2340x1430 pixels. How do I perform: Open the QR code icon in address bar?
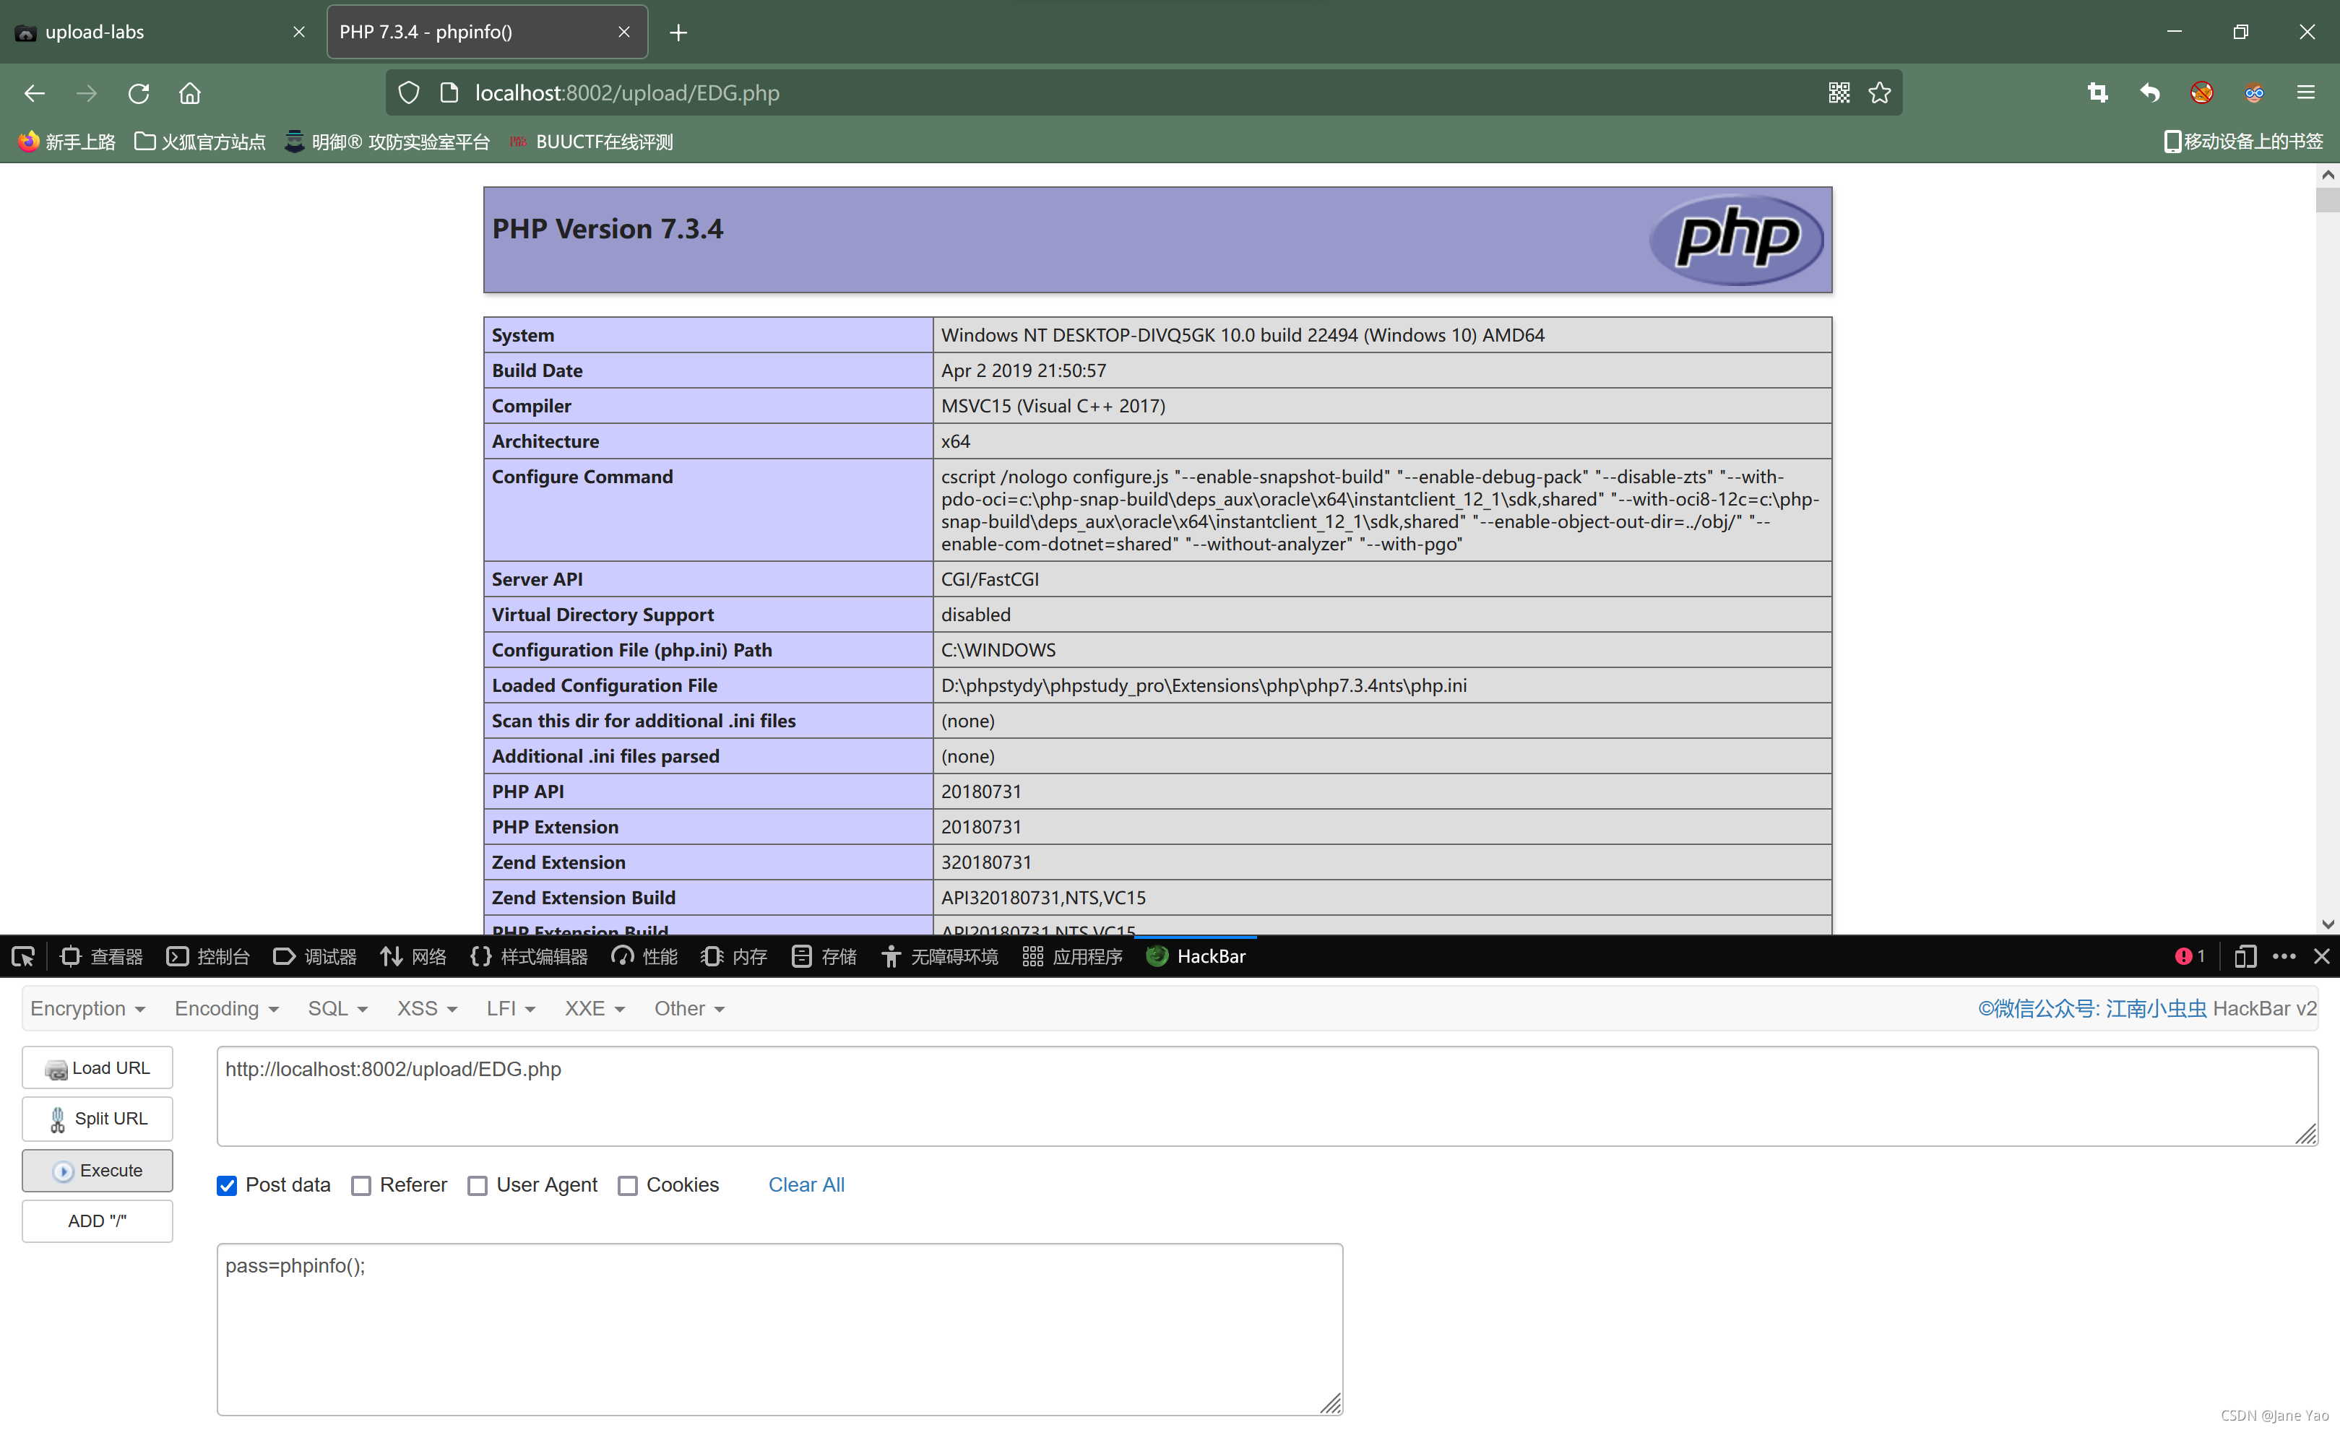point(1839,93)
